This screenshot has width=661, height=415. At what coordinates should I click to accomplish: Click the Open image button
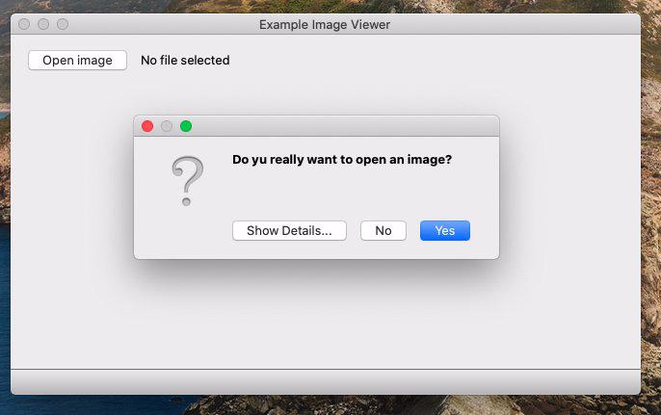pyautogui.click(x=77, y=61)
